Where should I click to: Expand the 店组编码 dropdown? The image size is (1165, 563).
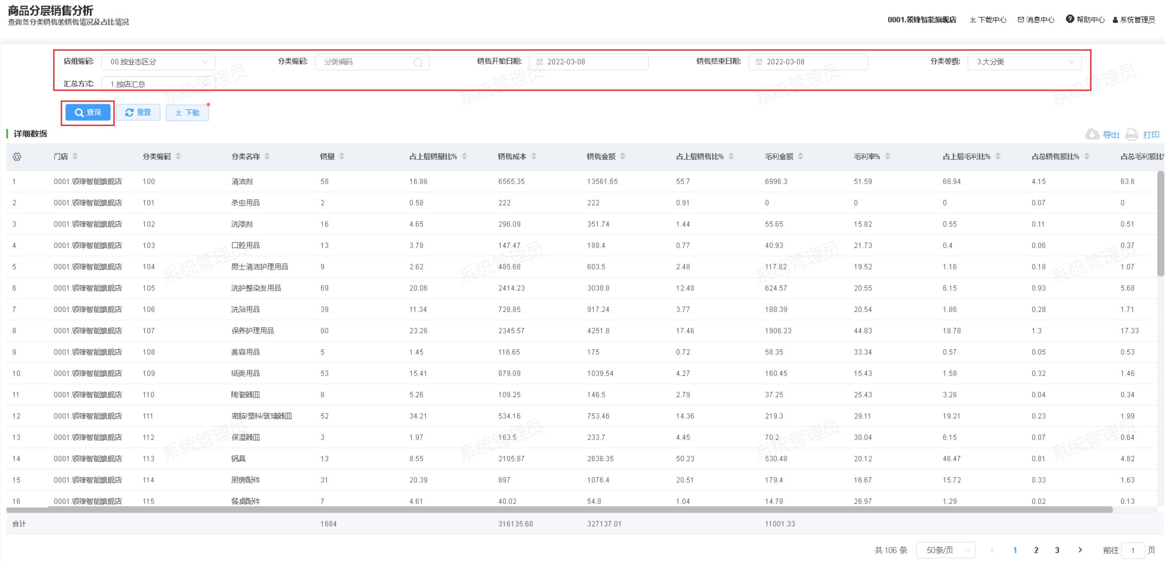(x=158, y=62)
